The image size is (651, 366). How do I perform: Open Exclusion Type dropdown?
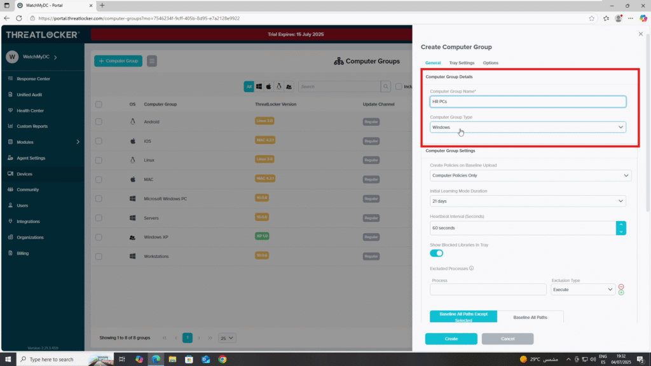point(582,290)
